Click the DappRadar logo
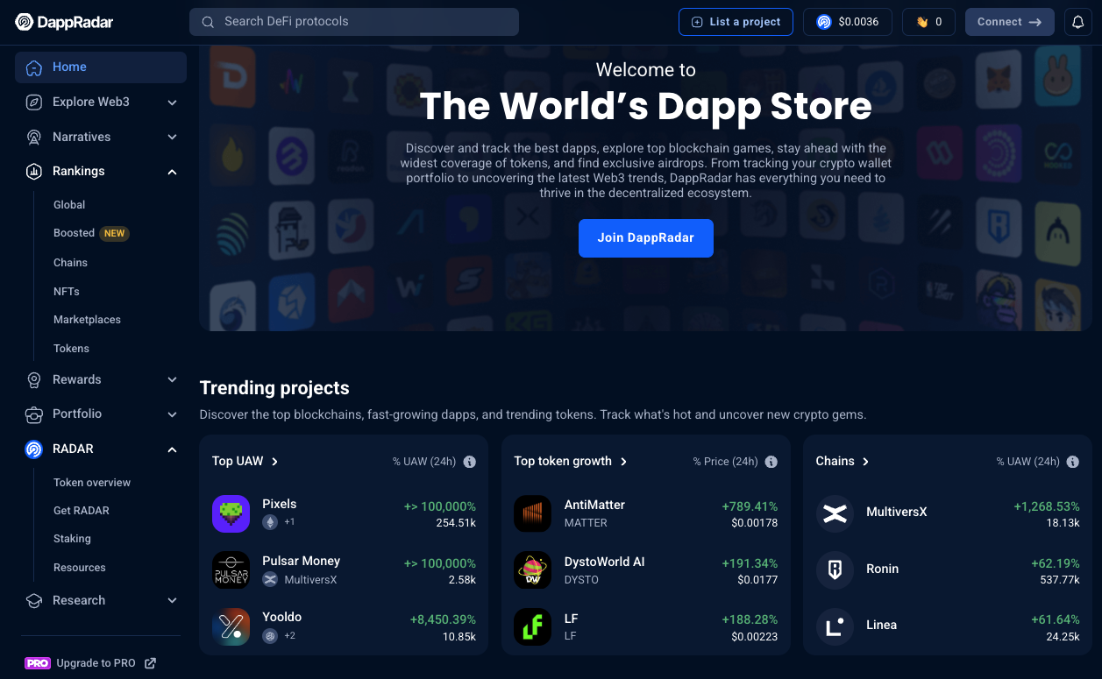 [64, 22]
